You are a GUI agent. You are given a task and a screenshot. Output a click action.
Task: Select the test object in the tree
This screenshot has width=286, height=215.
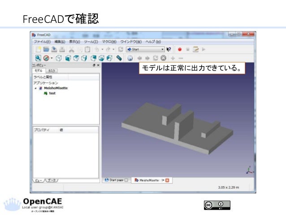point(52,93)
